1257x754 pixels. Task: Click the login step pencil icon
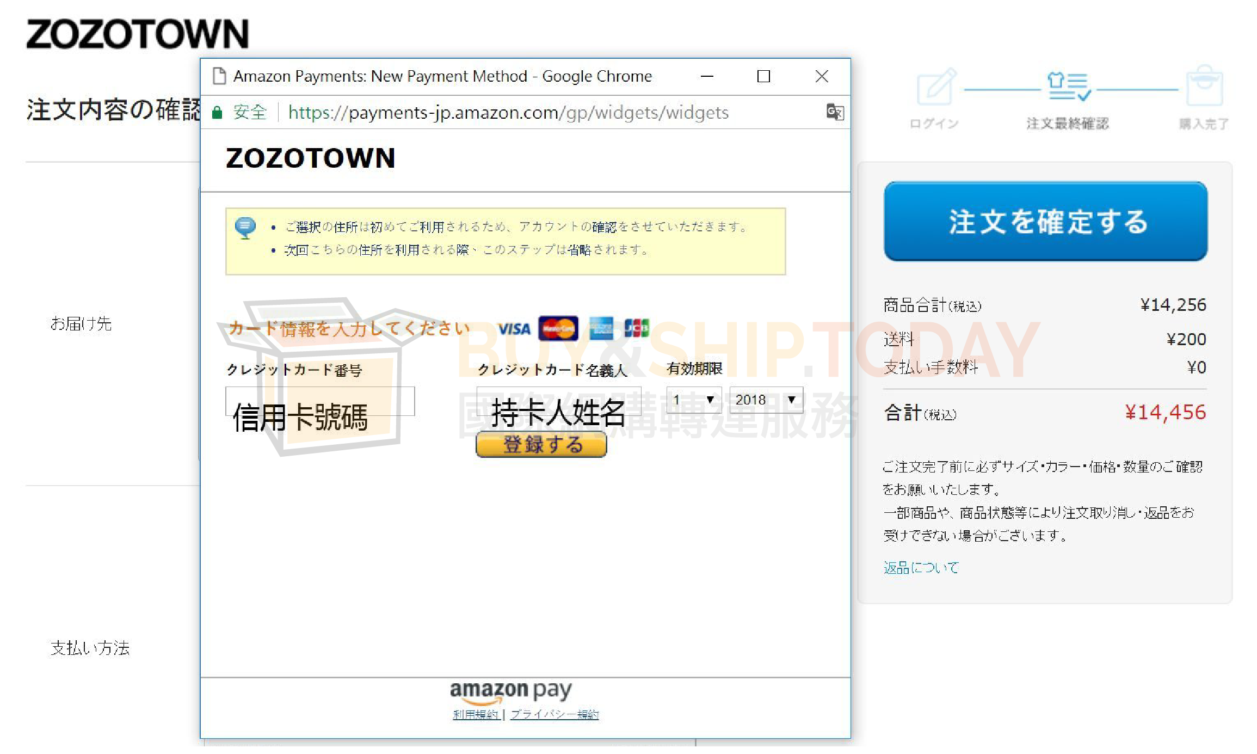[x=935, y=87]
